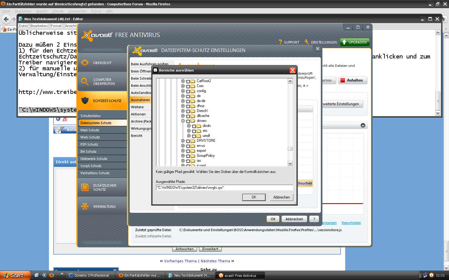Click the Verwaltung asterisk icon
This screenshot has height=280, width=449.
coord(85,206)
